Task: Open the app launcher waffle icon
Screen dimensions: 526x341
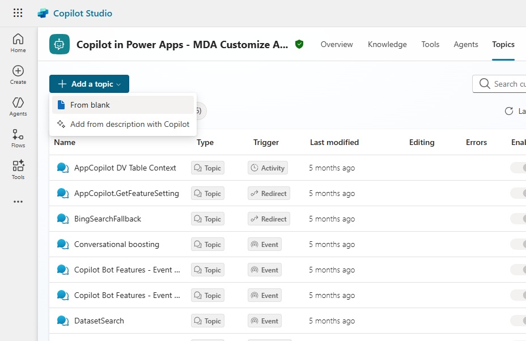Action: tap(18, 13)
